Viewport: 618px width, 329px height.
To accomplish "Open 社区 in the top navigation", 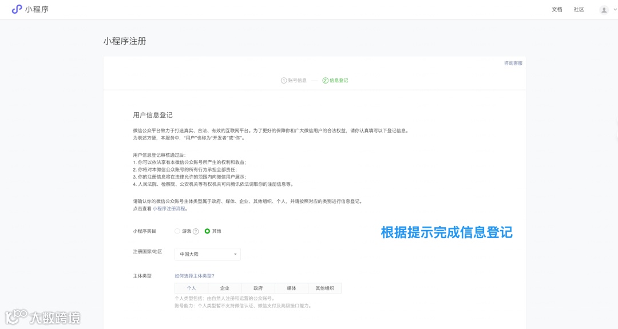I will point(579,10).
